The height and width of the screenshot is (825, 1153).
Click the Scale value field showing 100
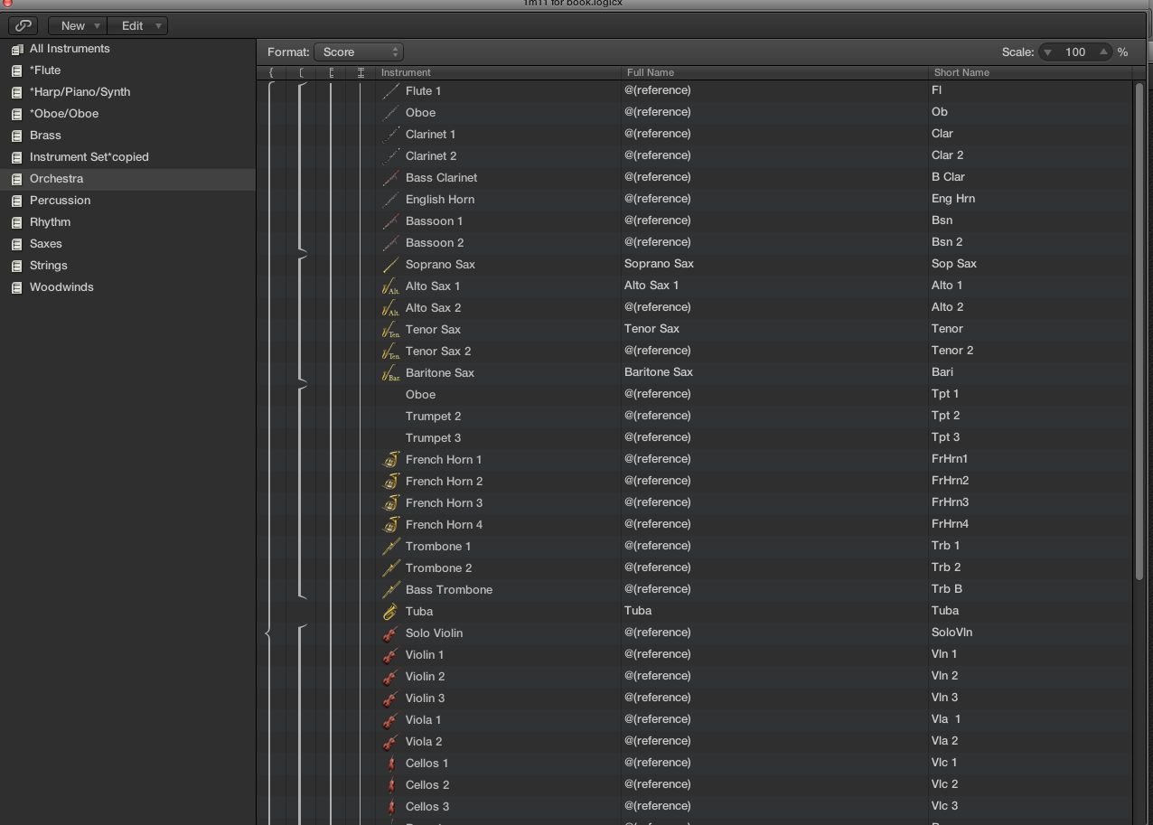(1075, 52)
